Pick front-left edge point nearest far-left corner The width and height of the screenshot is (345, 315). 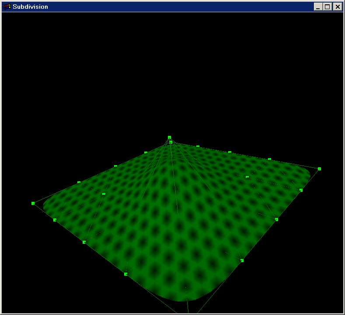(55, 220)
